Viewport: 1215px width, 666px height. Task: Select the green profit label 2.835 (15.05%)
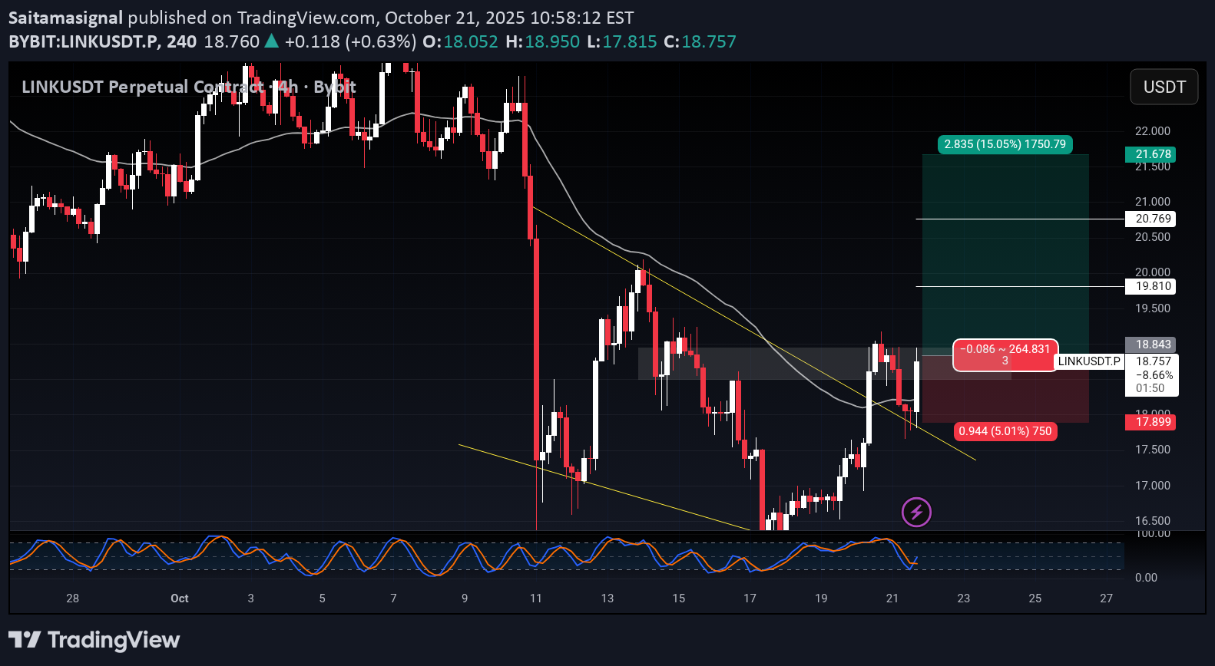(1005, 144)
